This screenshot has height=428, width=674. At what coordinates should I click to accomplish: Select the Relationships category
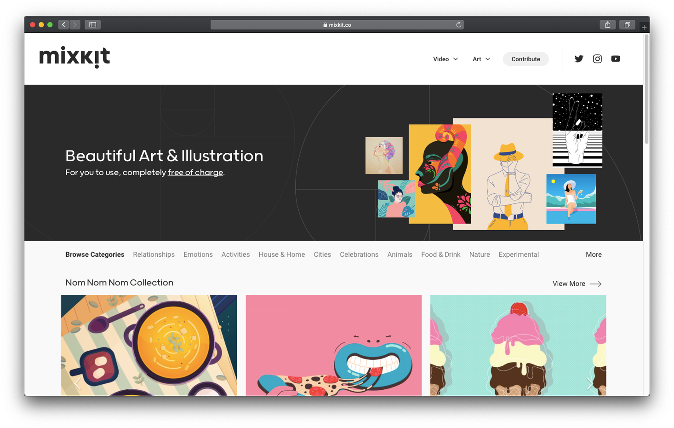[x=154, y=254]
